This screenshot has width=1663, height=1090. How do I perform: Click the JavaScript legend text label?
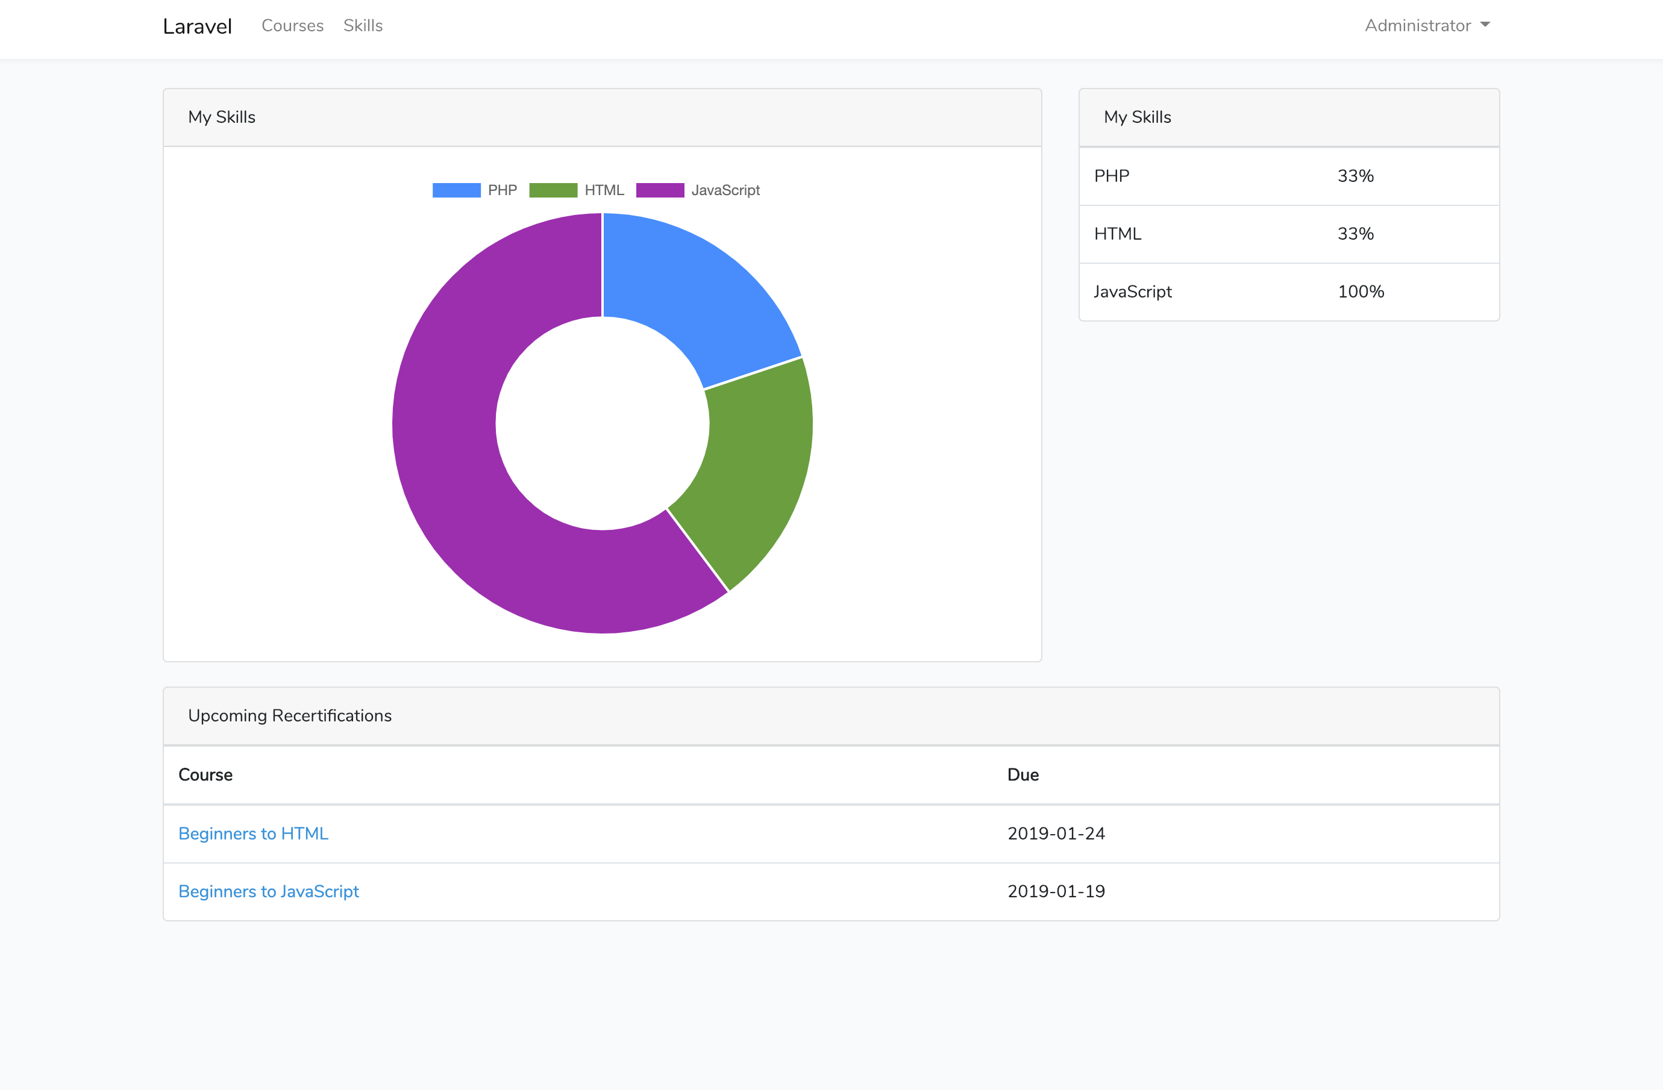[x=725, y=190]
